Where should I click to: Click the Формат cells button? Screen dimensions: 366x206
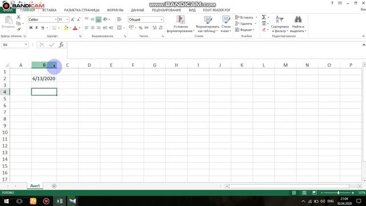pyautogui.click(x=244, y=30)
